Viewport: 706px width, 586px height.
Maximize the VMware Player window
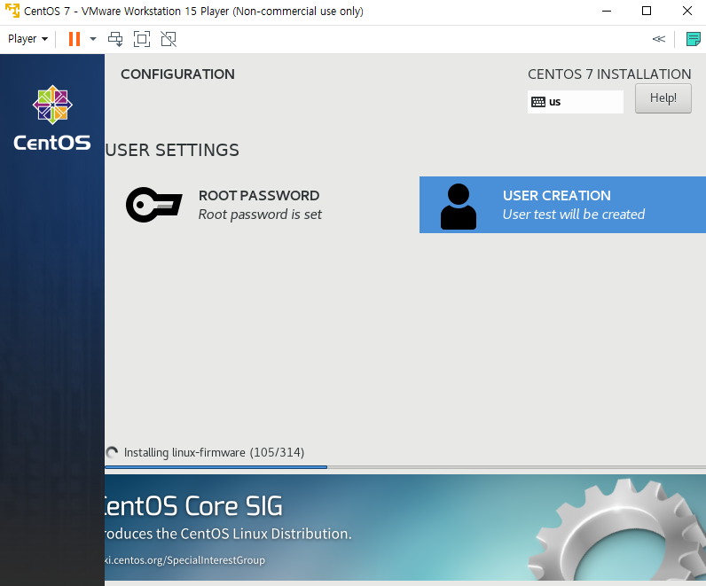(x=647, y=11)
